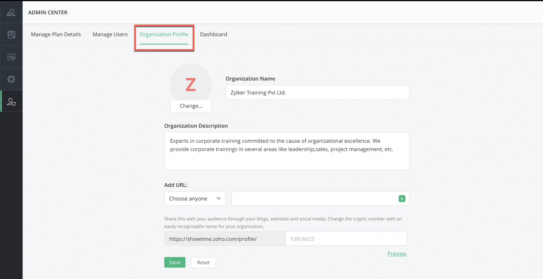This screenshot has height=279, width=543.
Task: Click the people icon at top of sidebar
Action: click(x=11, y=12)
